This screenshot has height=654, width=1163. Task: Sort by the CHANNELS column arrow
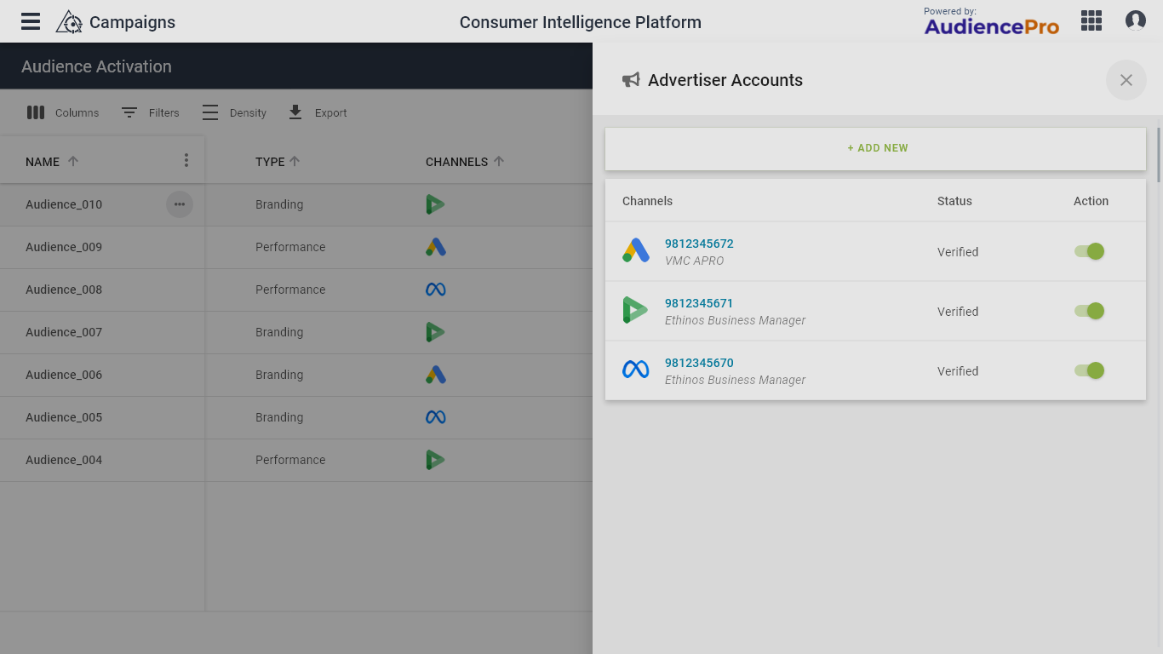tap(499, 161)
